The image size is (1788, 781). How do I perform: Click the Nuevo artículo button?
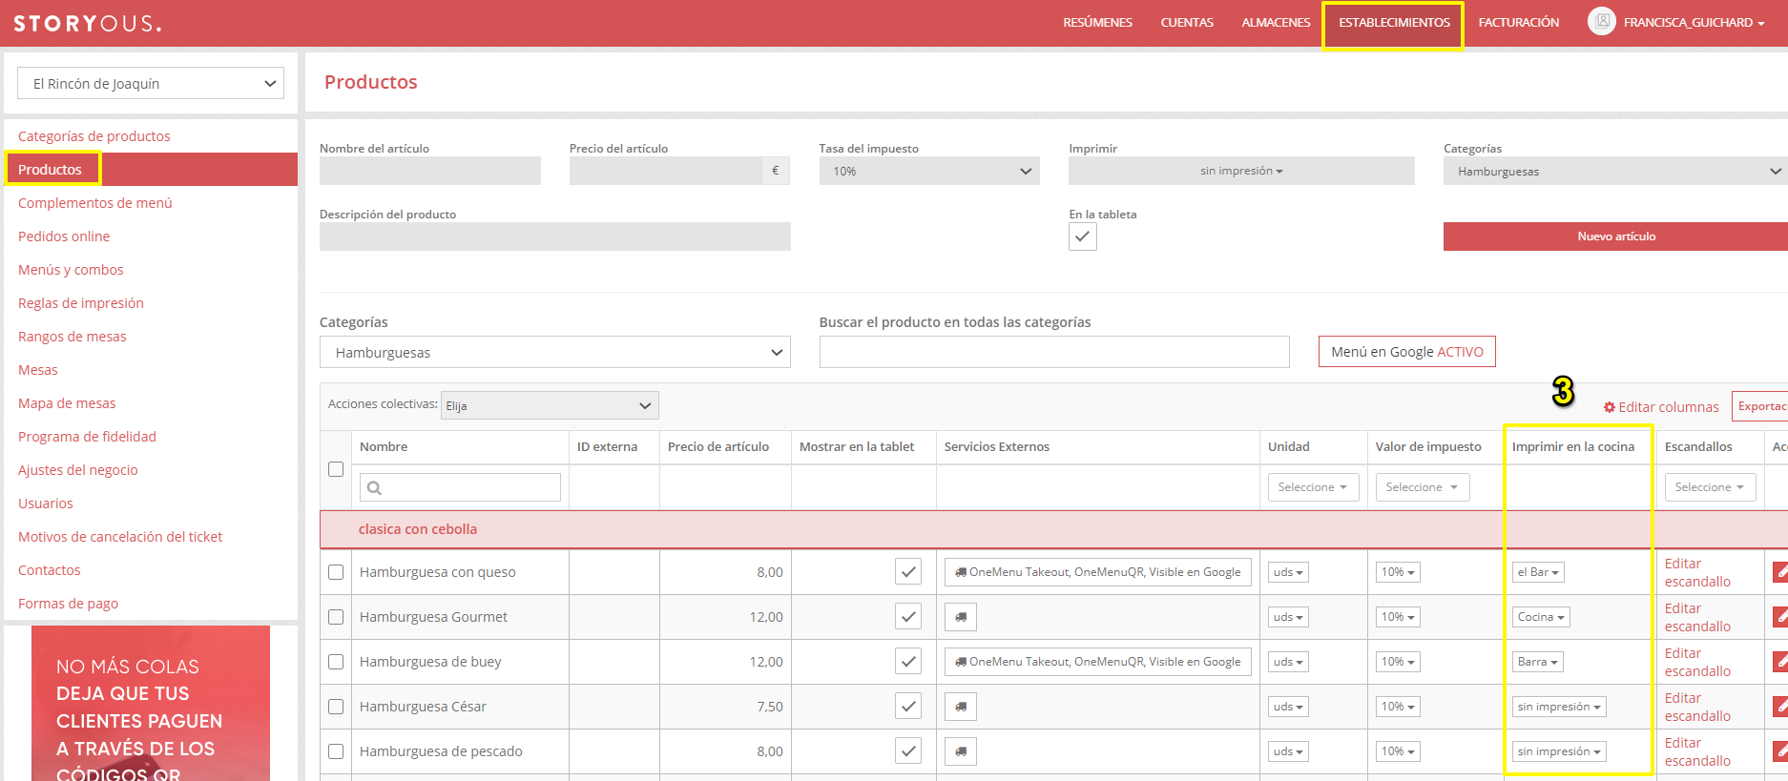pyautogui.click(x=1615, y=236)
